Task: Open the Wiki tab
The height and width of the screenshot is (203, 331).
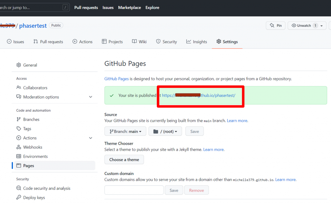Action: click(139, 42)
